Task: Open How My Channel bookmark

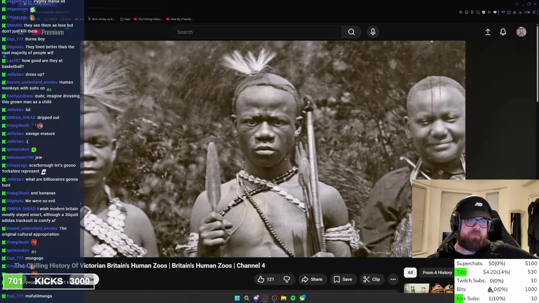Action: point(179,19)
